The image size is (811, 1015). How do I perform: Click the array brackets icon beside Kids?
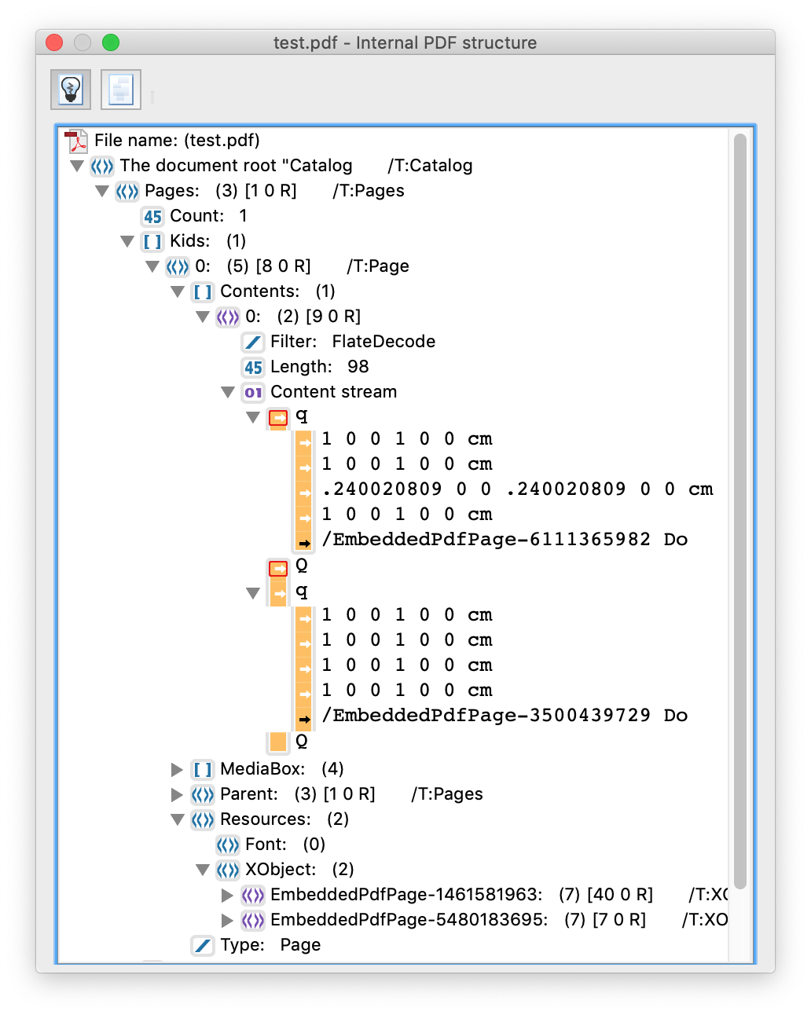[152, 241]
